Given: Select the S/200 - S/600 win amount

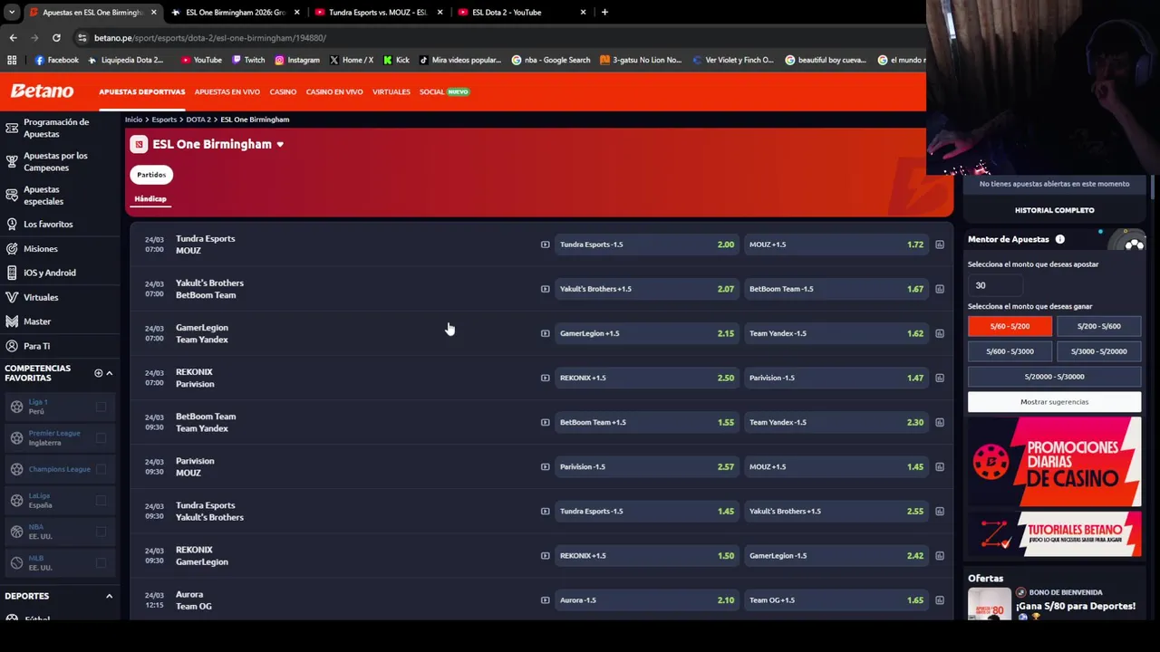Looking at the screenshot, I should click(1098, 326).
